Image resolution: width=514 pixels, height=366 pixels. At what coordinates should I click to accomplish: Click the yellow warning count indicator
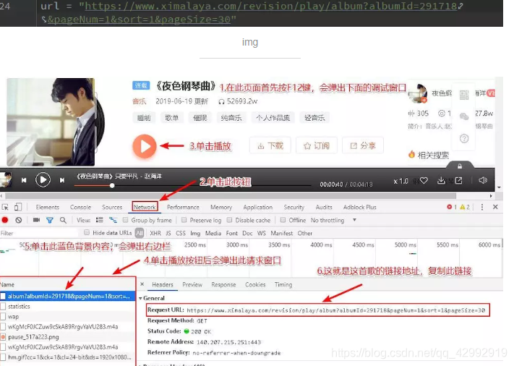point(465,207)
